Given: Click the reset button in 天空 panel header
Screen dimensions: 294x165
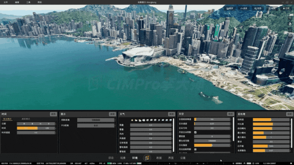Looking at the screenshot, I should coord(231,114).
